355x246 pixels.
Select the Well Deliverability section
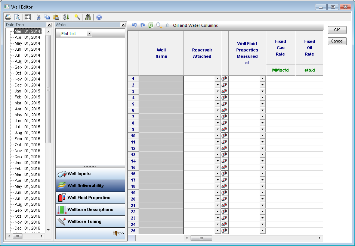coord(90,186)
